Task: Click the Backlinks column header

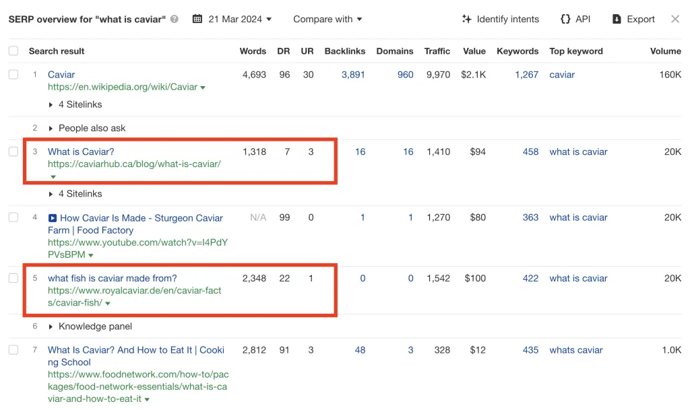Action: [344, 51]
